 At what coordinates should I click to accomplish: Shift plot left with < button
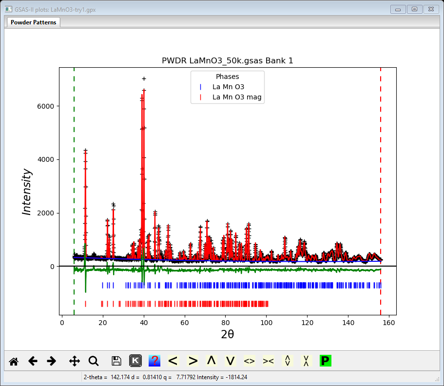pos(173,361)
